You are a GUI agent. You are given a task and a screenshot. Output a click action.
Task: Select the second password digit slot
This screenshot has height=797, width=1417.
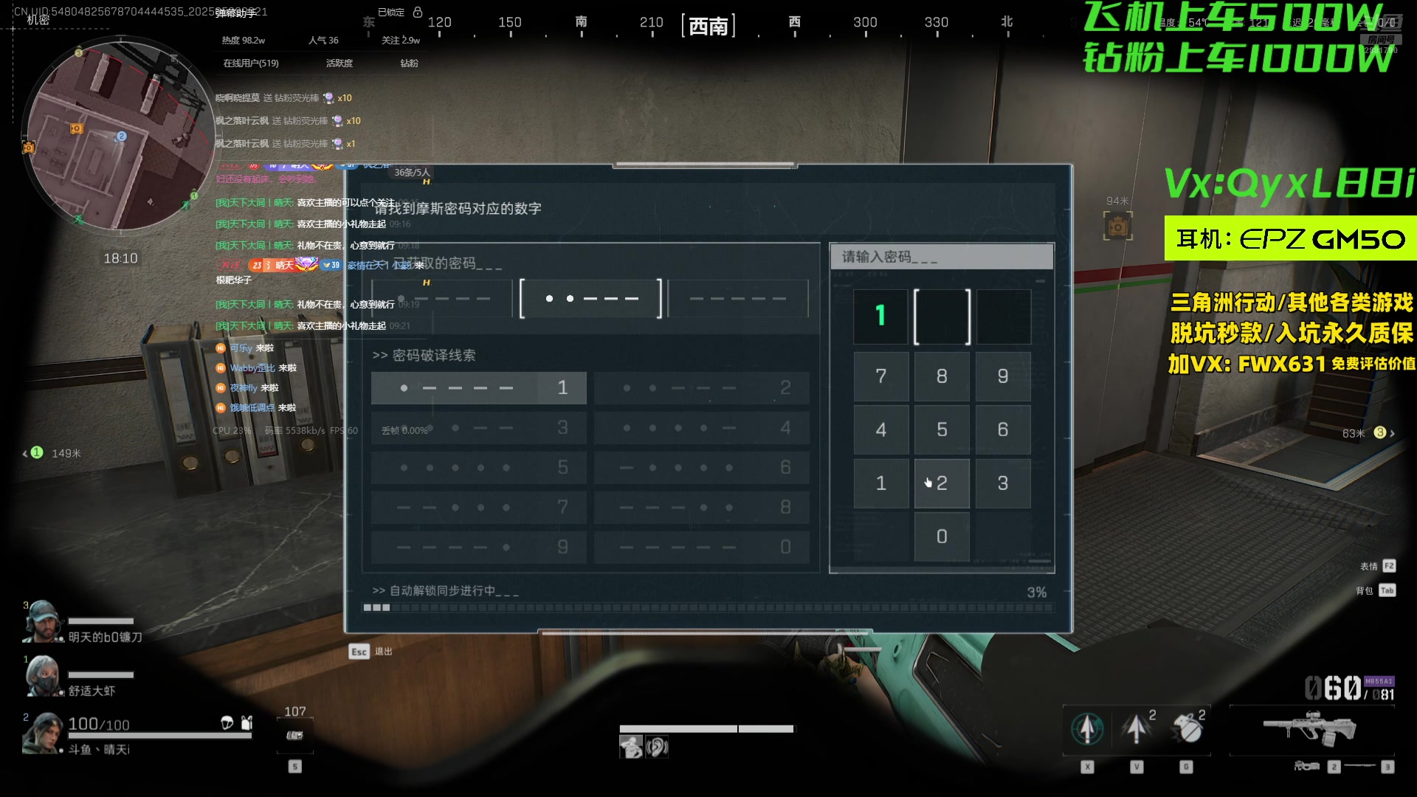(x=942, y=317)
